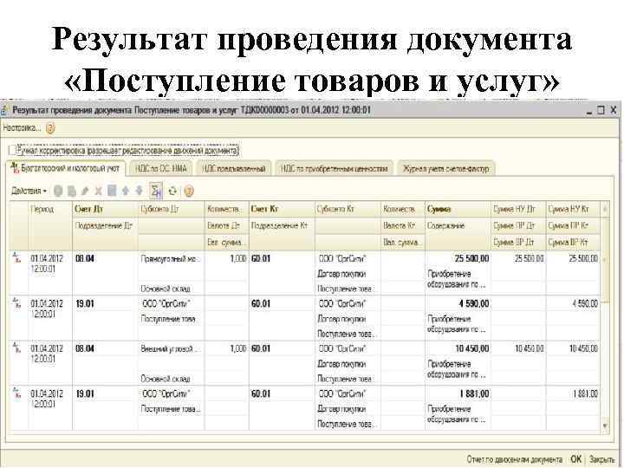Viewport: 624px width, 468px height.
Task: Select the bold 4 590,00 sum cell
Action: [458, 304]
